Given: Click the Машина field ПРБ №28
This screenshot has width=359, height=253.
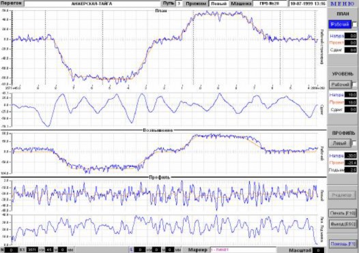Looking at the screenshot, I should coord(270,3).
